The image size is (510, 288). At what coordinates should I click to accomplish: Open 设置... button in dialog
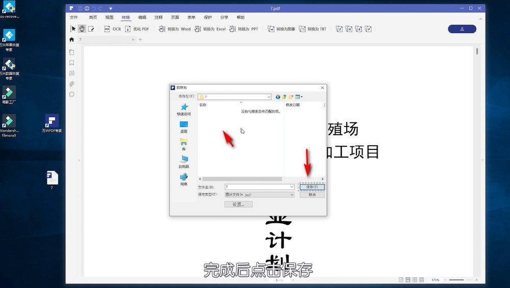click(238, 204)
